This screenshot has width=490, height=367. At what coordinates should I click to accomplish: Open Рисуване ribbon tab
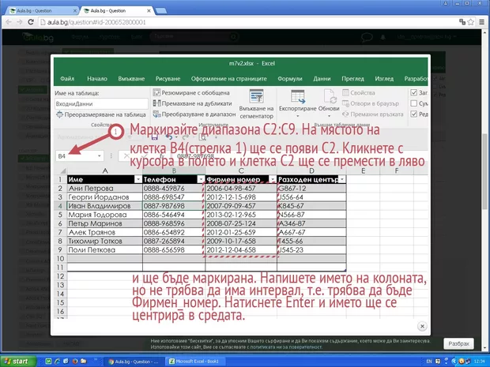[168, 79]
